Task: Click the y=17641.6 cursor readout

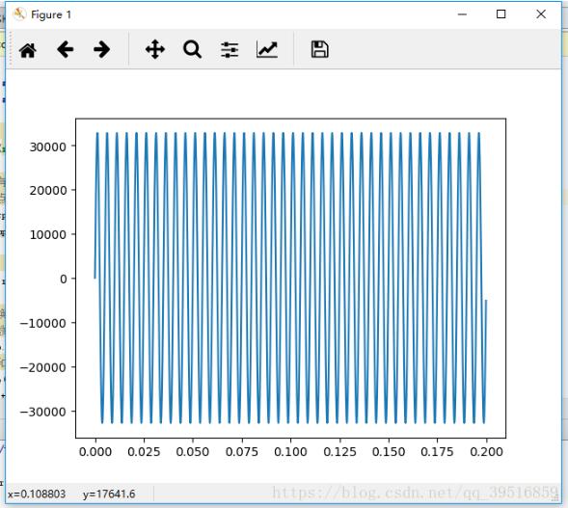Action: [109, 494]
